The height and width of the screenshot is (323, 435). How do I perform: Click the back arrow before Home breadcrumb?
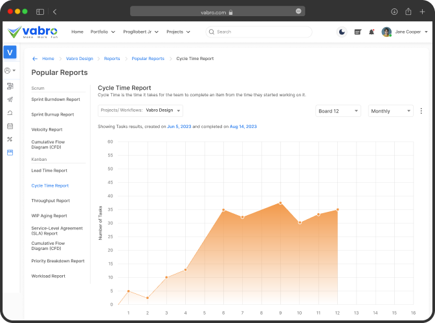click(34, 59)
